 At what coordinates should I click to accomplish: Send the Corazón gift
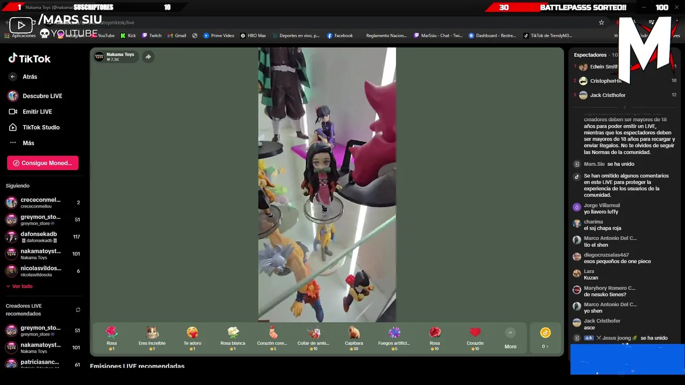pyautogui.click(x=475, y=338)
